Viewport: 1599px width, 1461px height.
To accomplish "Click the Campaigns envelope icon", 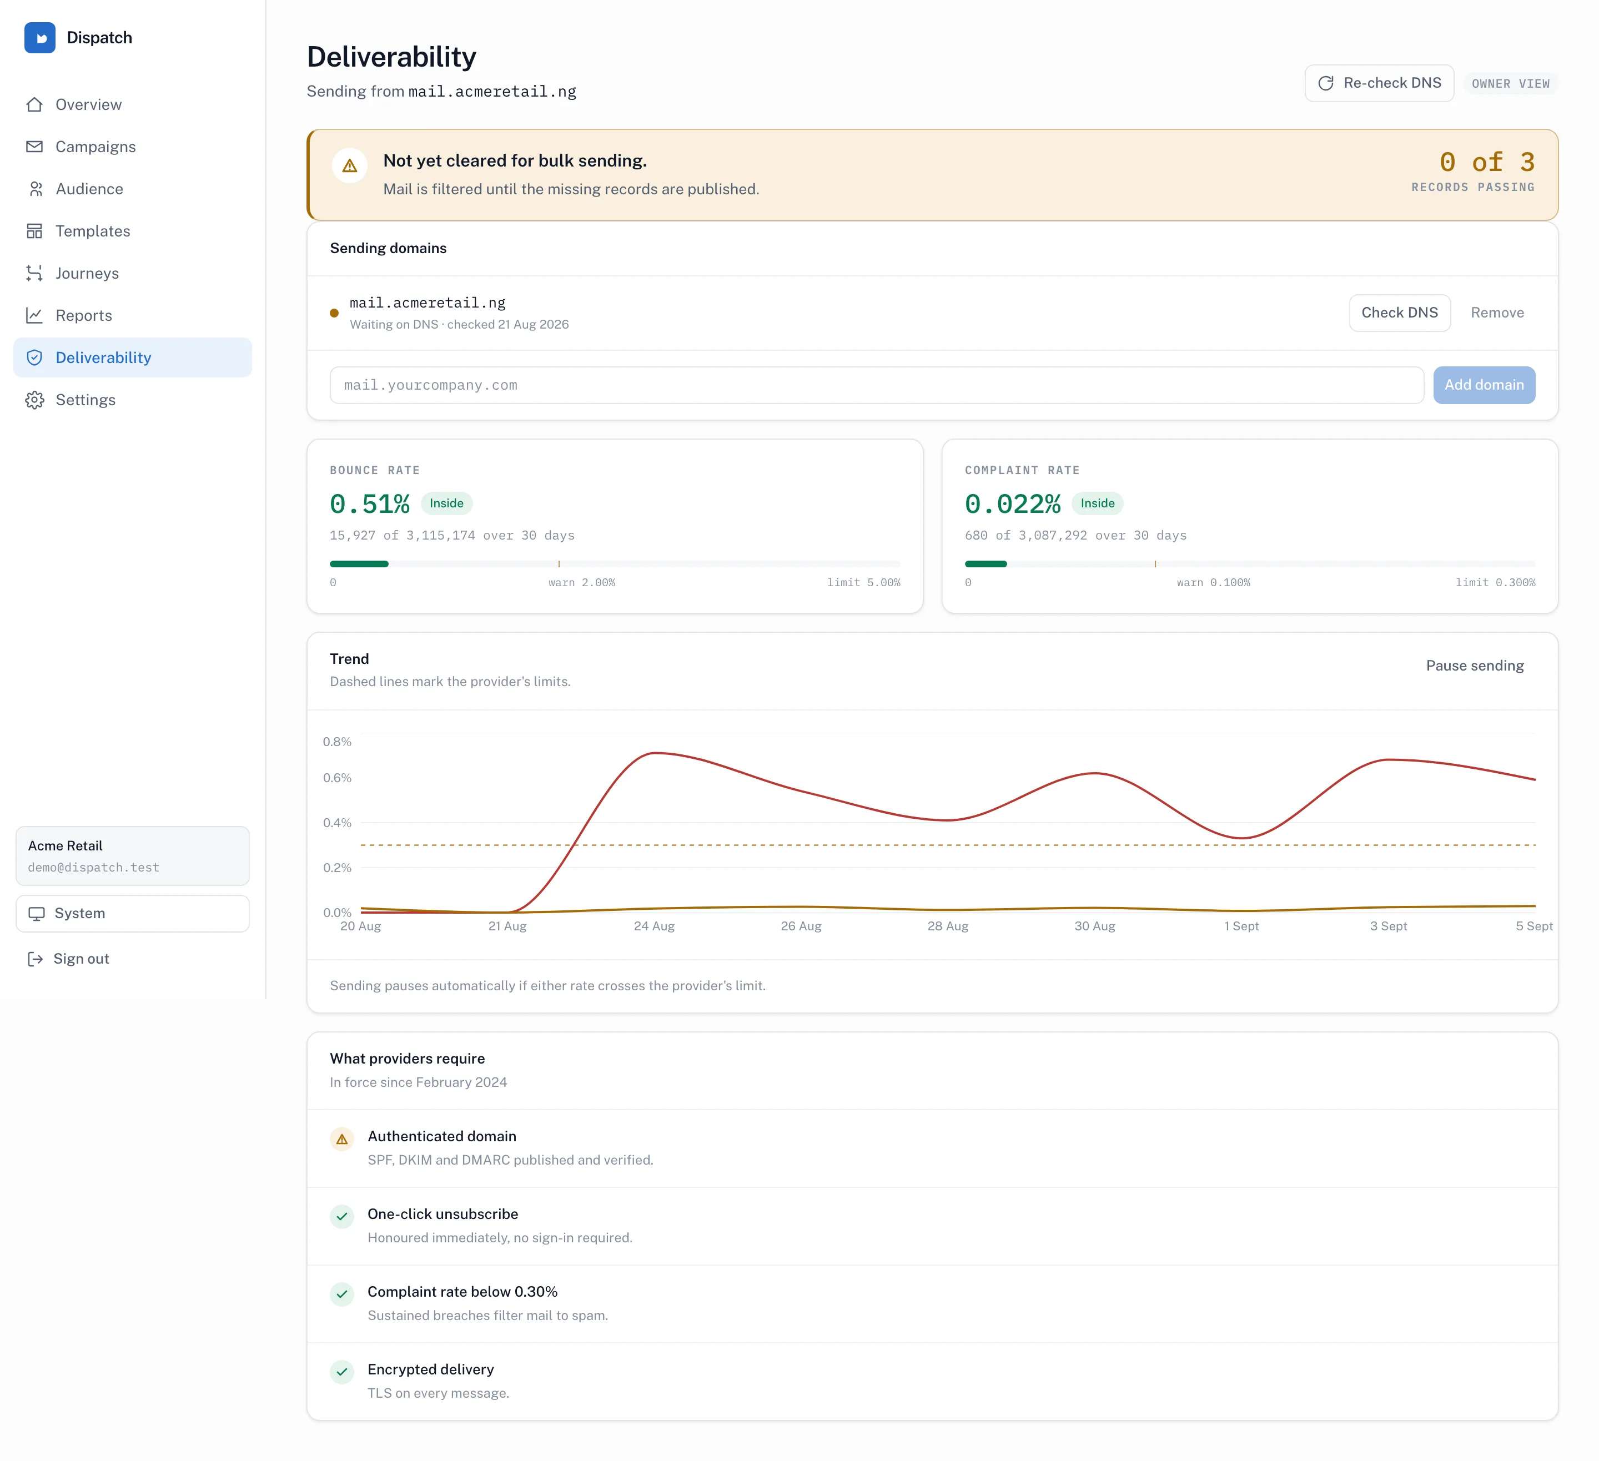I will pos(34,147).
